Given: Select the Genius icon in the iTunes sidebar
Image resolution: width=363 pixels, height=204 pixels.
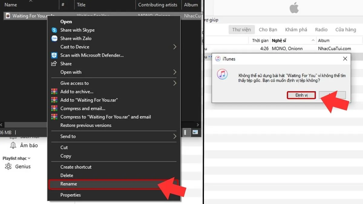Looking at the screenshot, I should (x=8, y=167).
